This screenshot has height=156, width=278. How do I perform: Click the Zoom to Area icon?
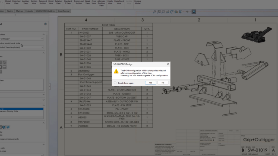pyautogui.click(x=159, y=12)
